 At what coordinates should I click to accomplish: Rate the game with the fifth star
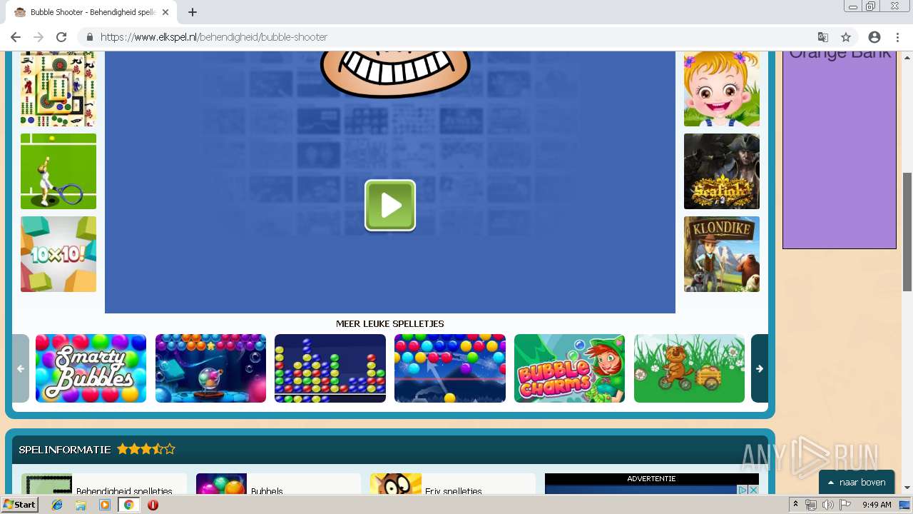point(169,449)
